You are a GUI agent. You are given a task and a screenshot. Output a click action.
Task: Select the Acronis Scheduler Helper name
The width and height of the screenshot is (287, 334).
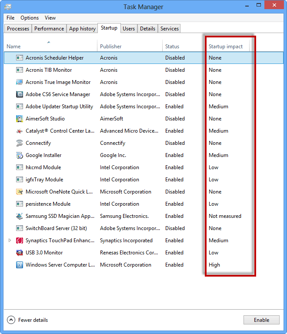point(54,58)
